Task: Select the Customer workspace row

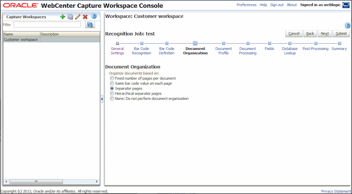Action: click(52, 40)
